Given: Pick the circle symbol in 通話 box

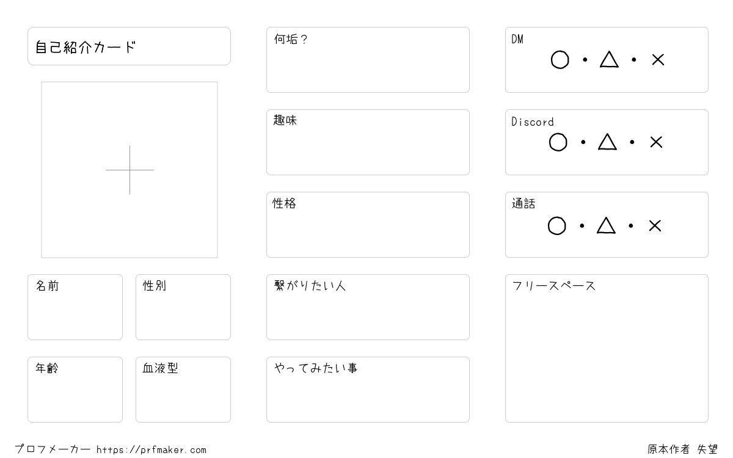Looking at the screenshot, I should 557,226.
